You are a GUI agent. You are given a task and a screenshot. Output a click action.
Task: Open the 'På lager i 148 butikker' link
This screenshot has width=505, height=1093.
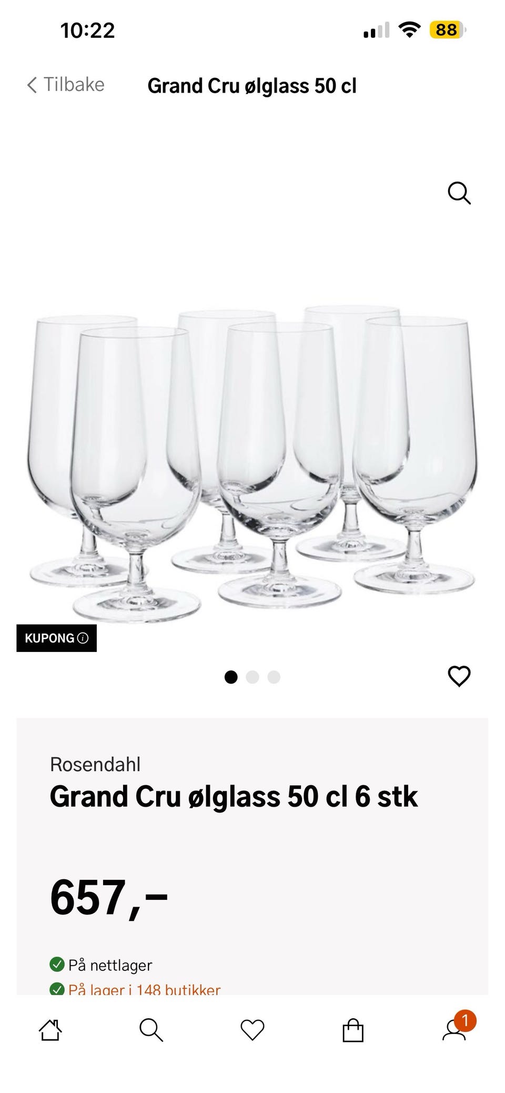pyautogui.click(x=144, y=989)
